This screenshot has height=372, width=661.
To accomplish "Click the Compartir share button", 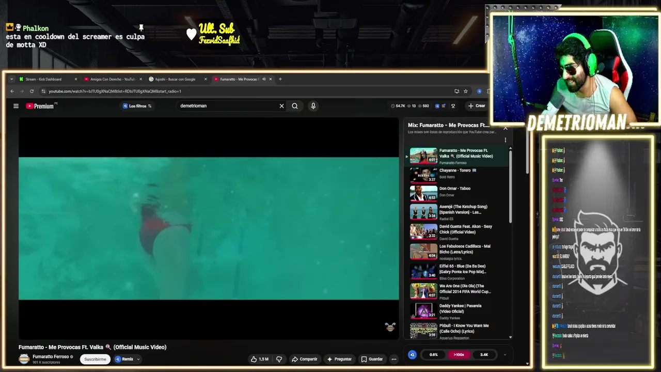I will pyautogui.click(x=305, y=359).
